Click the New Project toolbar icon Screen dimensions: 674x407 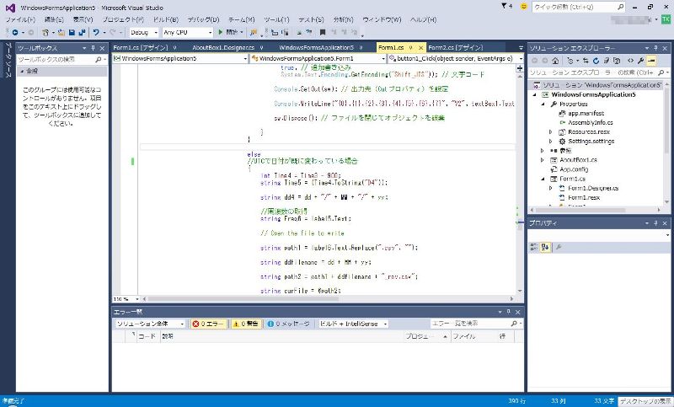45,33
